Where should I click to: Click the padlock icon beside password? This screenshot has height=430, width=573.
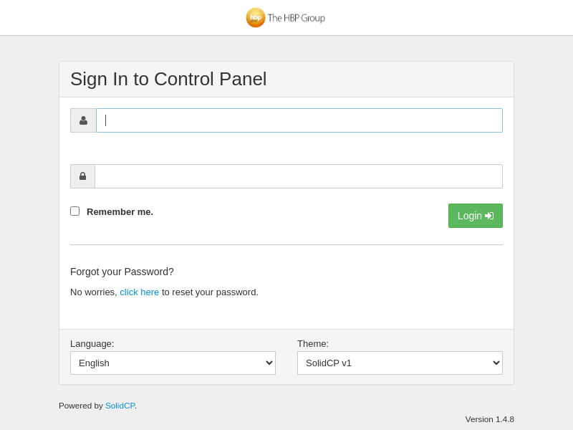click(82, 176)
